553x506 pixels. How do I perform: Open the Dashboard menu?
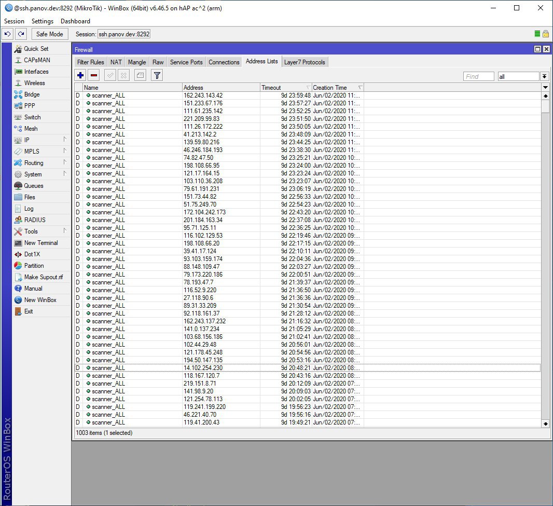coord(75,21)
